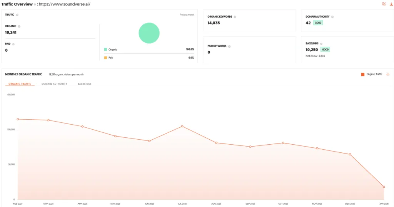Select the OCT 2025 data point
This screenshot has height=207, width=394.
point(283,143)
